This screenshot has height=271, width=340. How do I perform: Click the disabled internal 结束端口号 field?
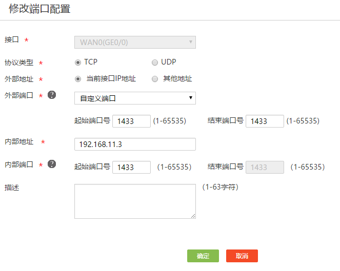pos(265,168)
